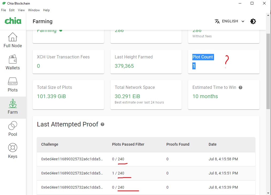Click the Plots Passed Filter column header
This screenshot has height=195, width=271.
click(x=128, y=144)
